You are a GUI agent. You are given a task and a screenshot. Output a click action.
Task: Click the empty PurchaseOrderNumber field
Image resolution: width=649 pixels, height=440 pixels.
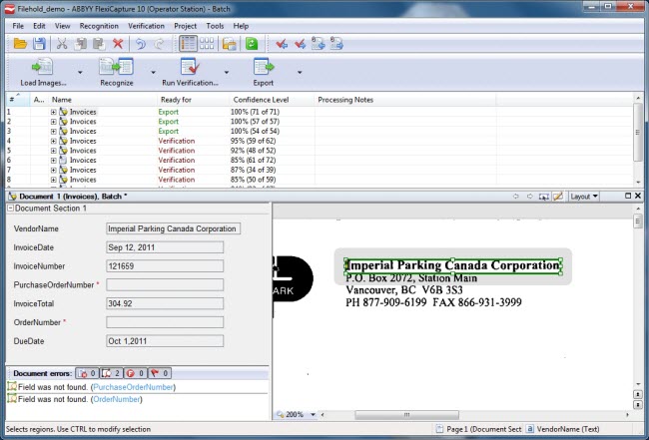pyautogui.click(x=165, y=285)
